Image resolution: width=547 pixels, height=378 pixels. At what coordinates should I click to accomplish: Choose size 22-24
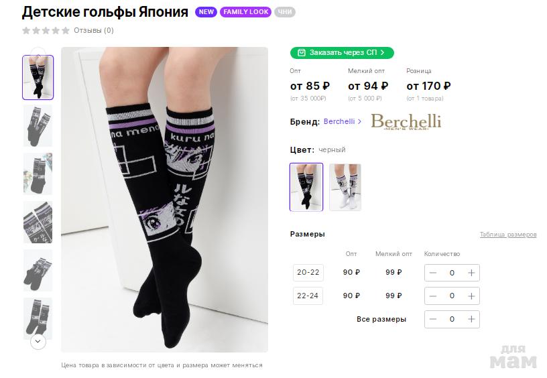308,296
